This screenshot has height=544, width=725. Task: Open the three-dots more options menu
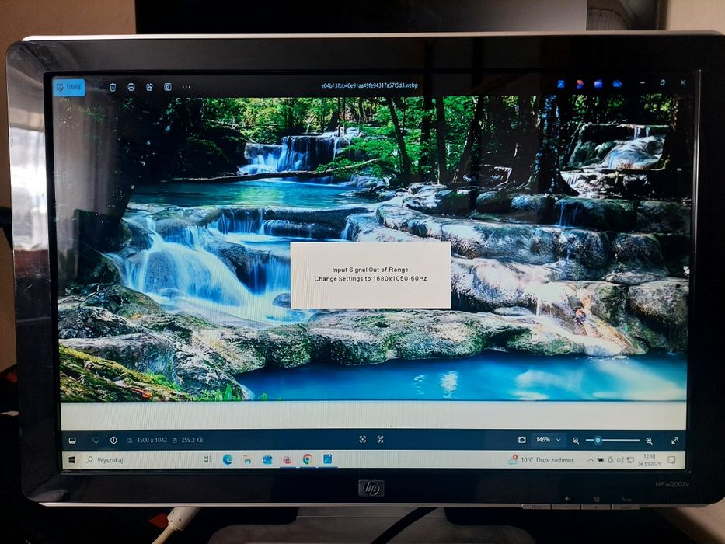(186, 87)
